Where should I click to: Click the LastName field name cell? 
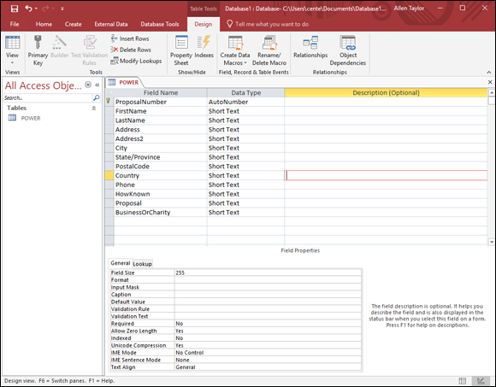click(161, 120)
